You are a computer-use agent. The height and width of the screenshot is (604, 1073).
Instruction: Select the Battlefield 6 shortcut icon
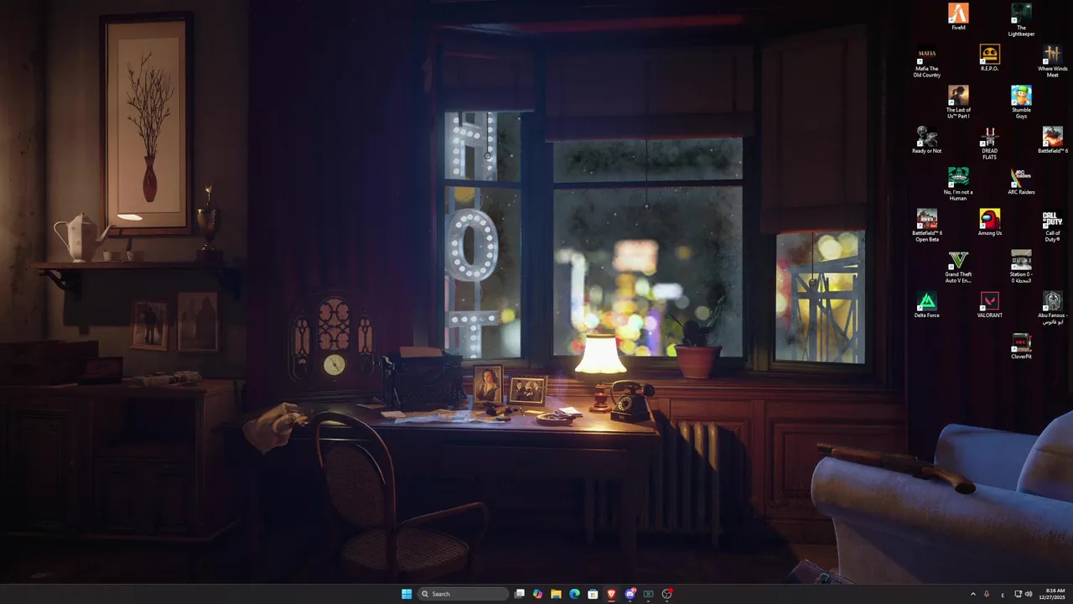coord(1053,140)
